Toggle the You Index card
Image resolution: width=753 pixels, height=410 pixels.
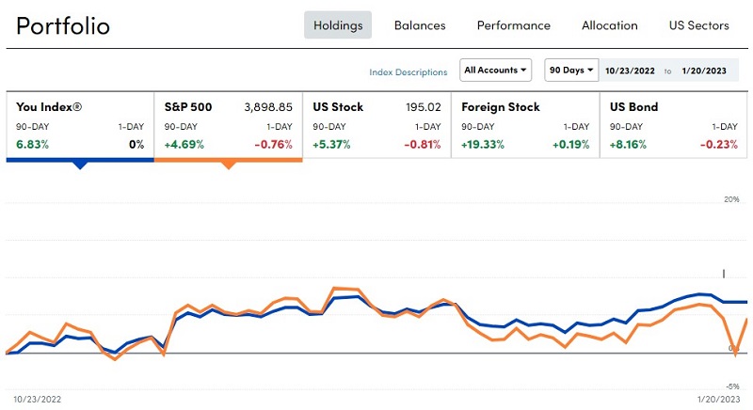(80, 124)
